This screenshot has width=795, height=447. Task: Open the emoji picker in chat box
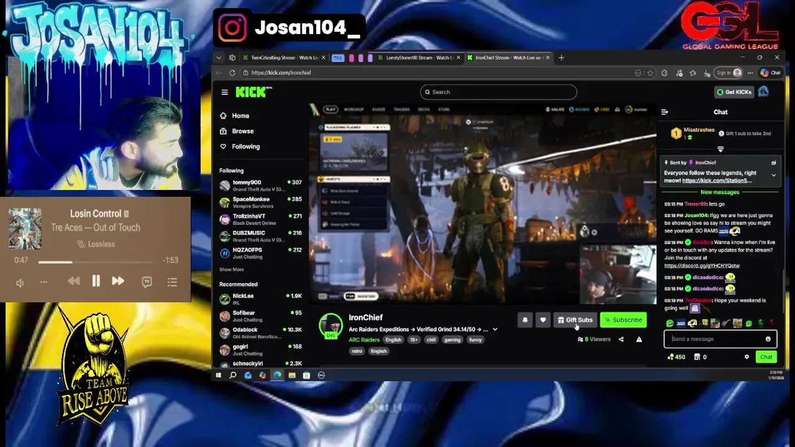(768, 339)
